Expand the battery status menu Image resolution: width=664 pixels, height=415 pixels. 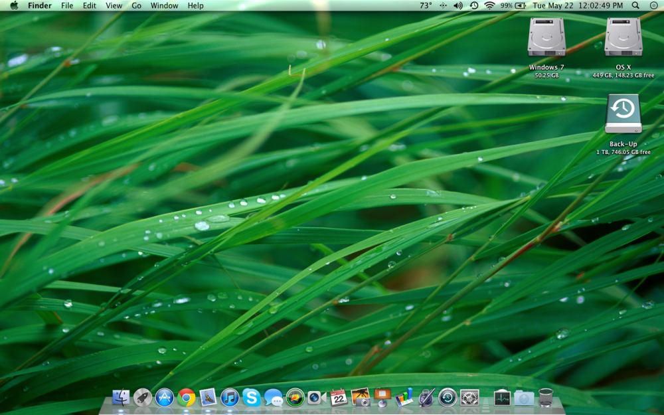tap(520, 5)
